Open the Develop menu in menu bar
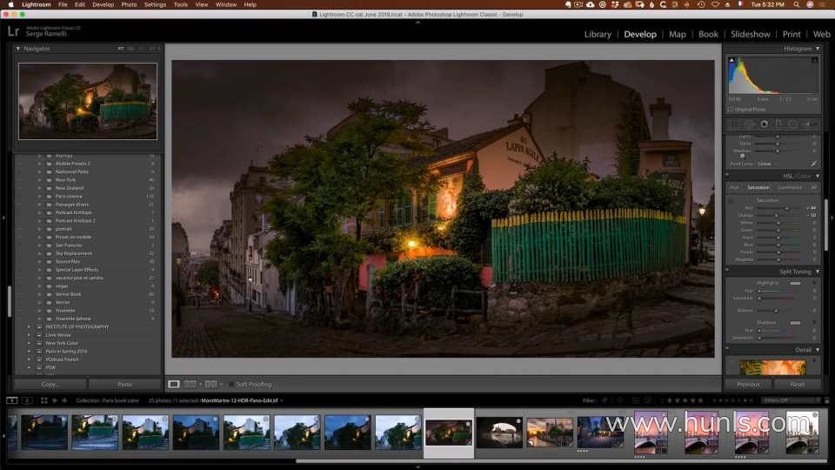835x470 pixels. pos(103,4)
